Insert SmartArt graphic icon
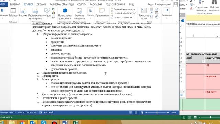Image resolution: width=220 pixels, height=124 pixels. [x=54, y=9]
